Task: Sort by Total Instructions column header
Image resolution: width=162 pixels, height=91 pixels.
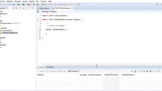Action: click(128, 75)
